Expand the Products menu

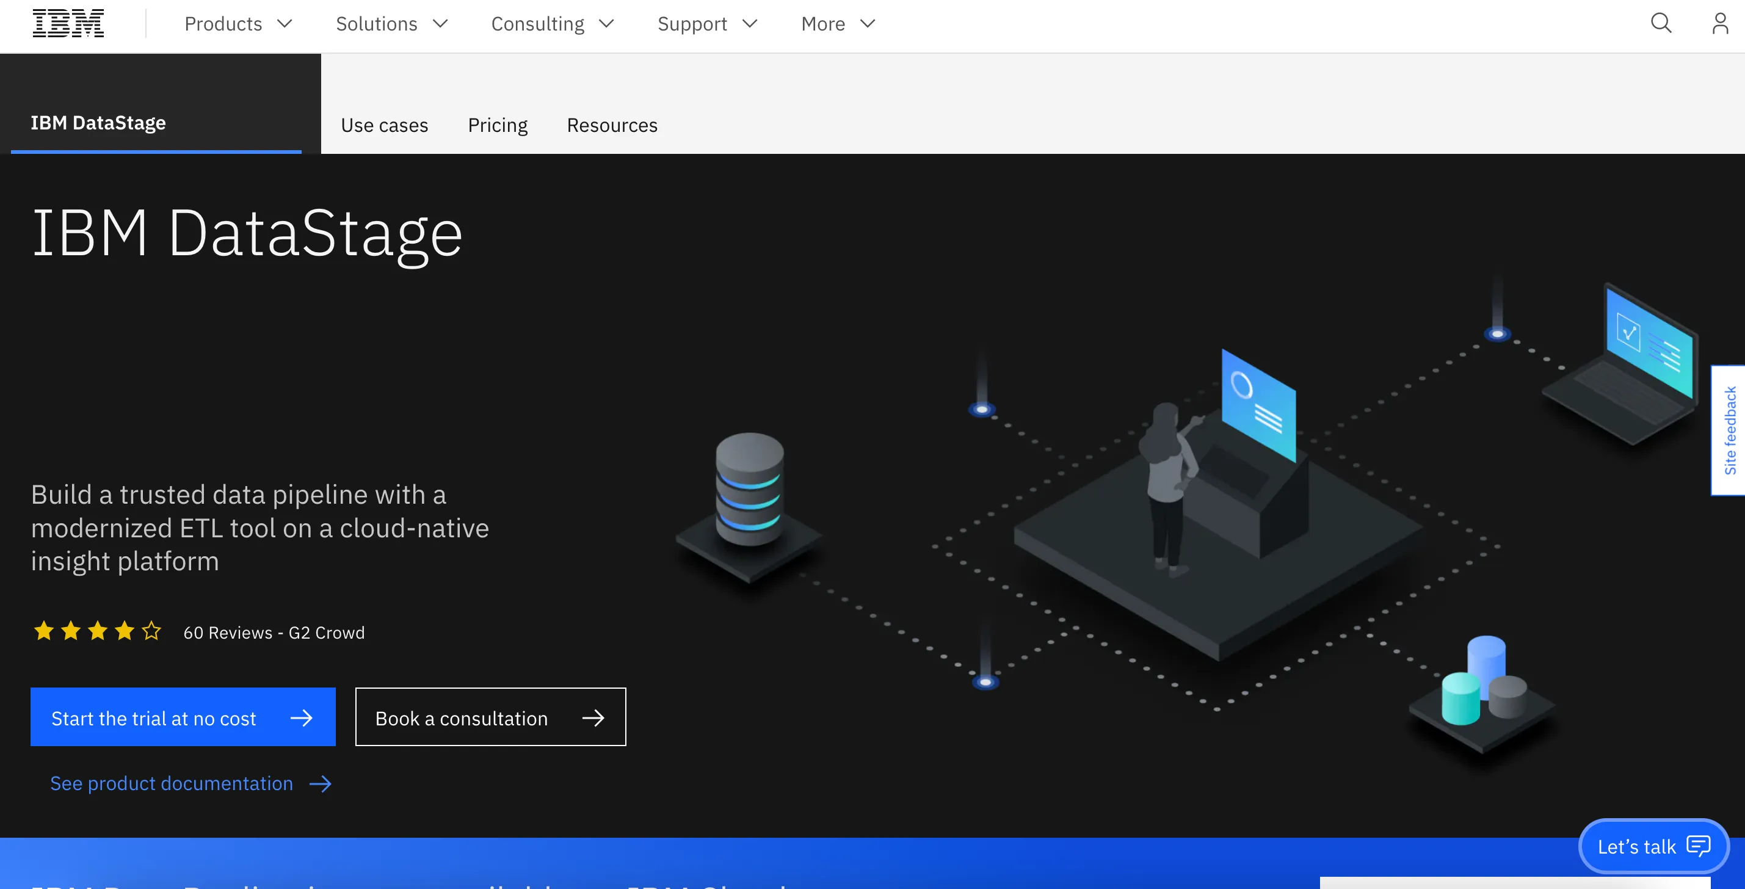click(238, 24)
